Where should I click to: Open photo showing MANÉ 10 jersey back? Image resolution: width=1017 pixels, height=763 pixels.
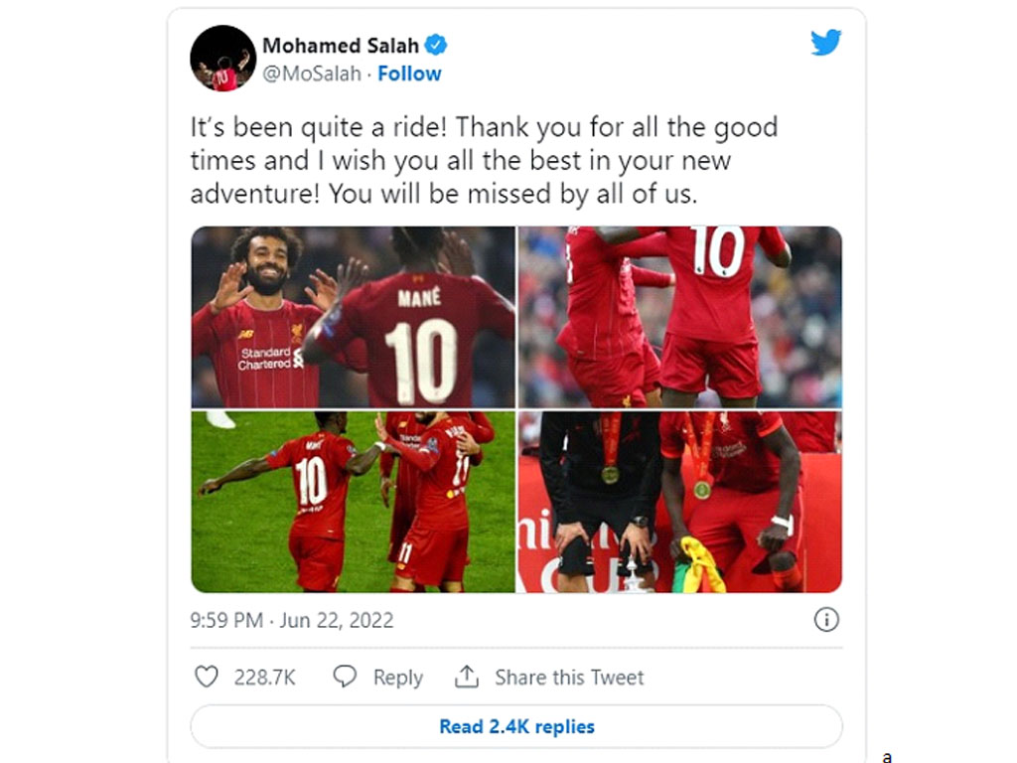[x=353, y=317]
